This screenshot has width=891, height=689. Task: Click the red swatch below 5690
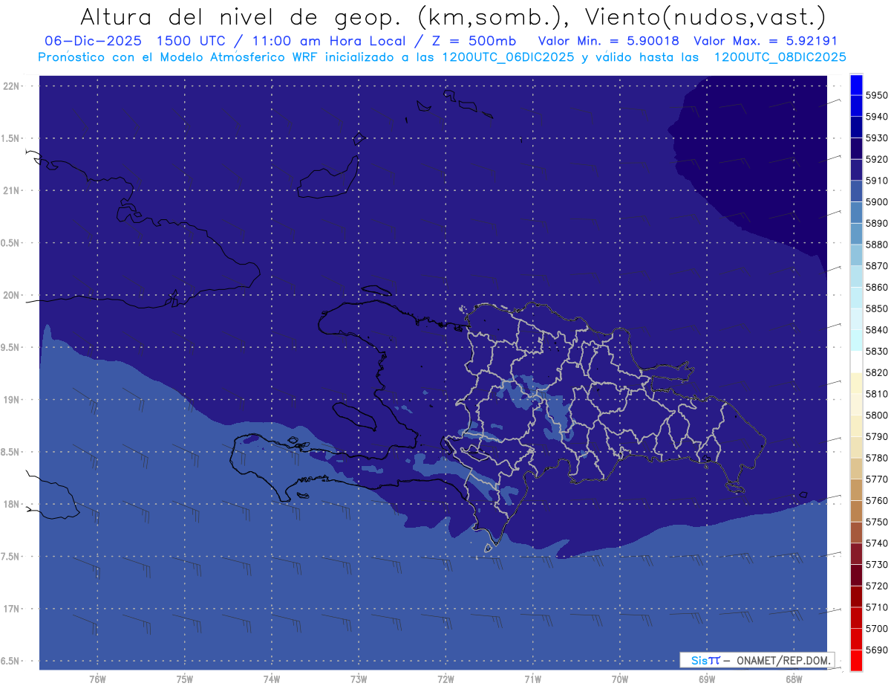[856, 660]
